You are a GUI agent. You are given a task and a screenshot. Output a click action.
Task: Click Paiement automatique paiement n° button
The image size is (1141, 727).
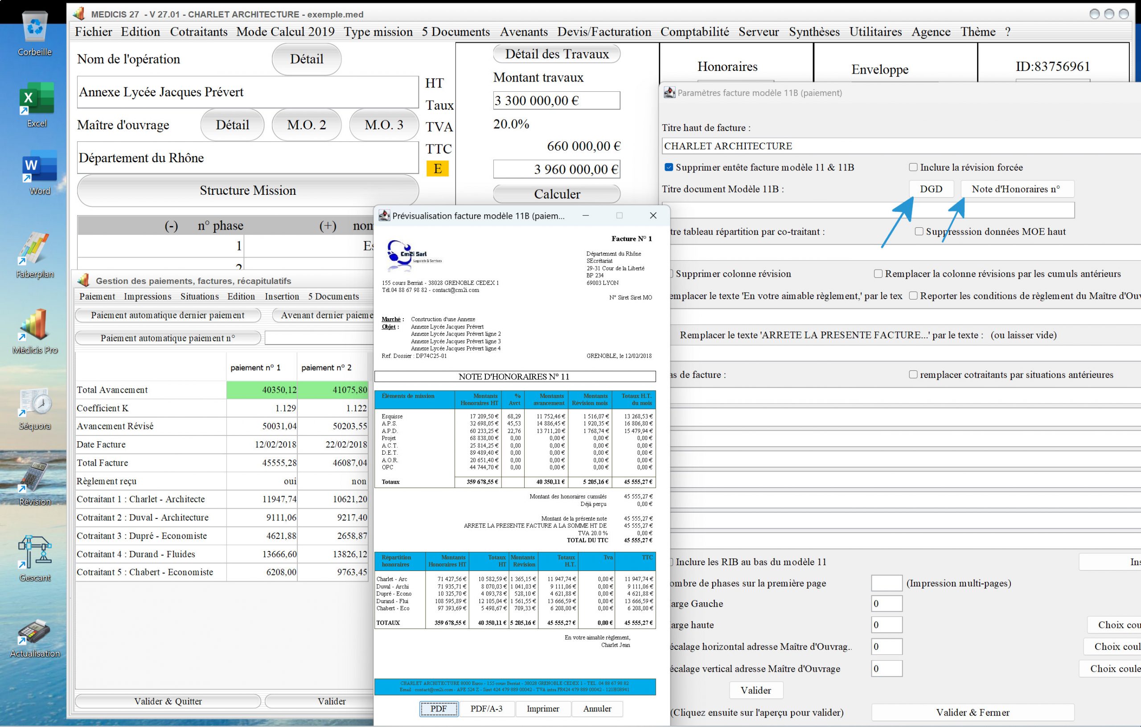(x=168, y=338)
